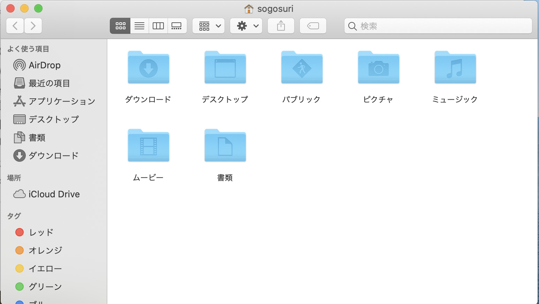539x304 pixels.
Task: Click the Edit Tags toolbar button
Action: pyautogui.click(x=313, y=26)
